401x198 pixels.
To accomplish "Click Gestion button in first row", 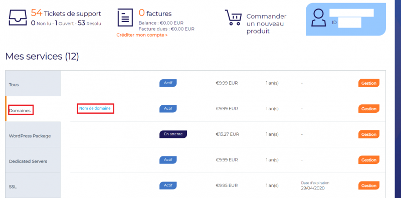I will point(369,83).
